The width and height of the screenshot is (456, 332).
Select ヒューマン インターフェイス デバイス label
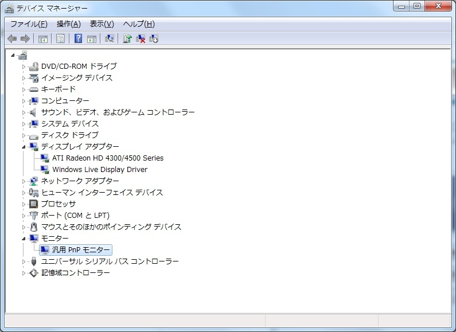tap(102, 193)
